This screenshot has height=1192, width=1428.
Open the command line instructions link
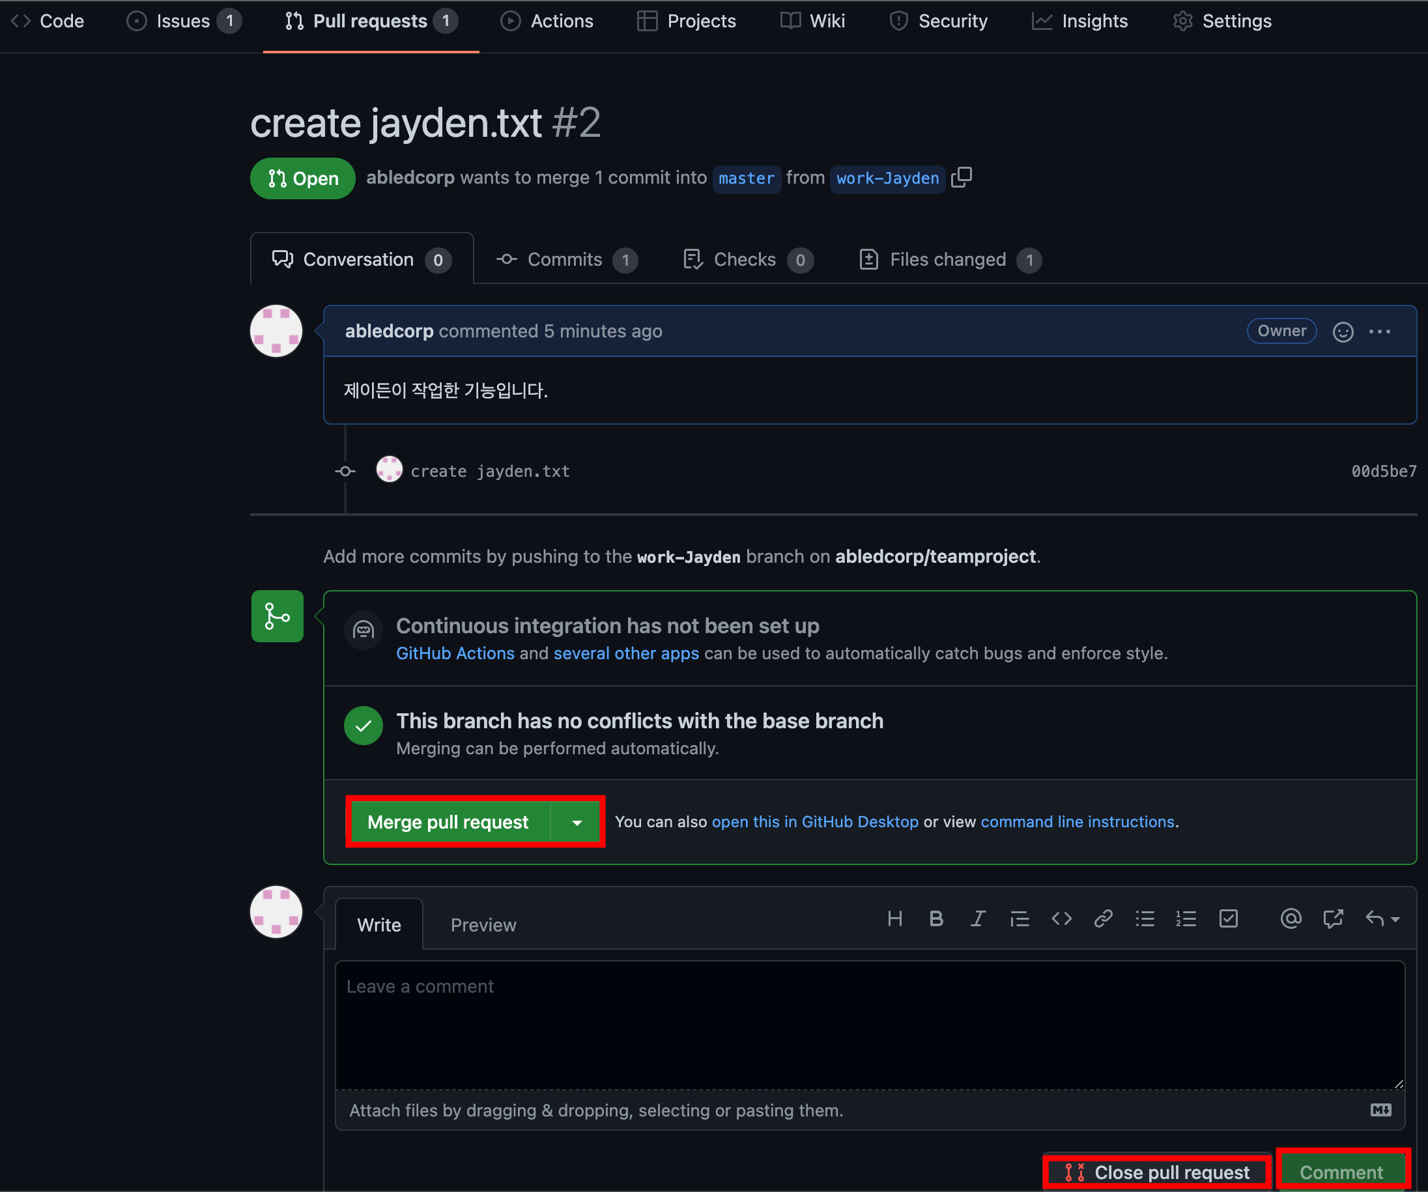[1077, 822]
